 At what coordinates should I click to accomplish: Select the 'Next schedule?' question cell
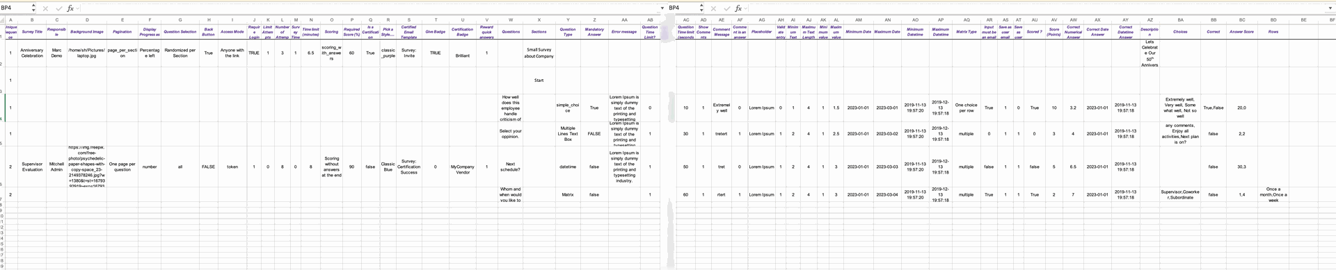coord(511,167)
